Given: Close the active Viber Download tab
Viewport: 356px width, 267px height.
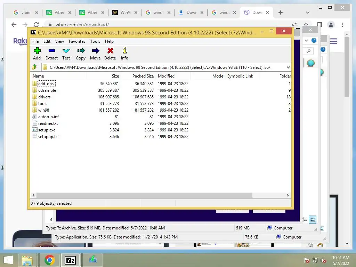Looking at the screenshot, I should [x=267, y=13].
